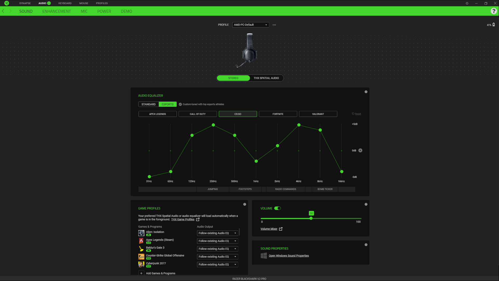
Task: Open the profile options ellipsis menu
Action: [274, 25]
